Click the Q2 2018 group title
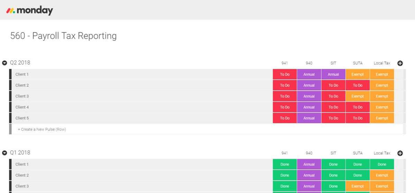 (x=20, y=63)
